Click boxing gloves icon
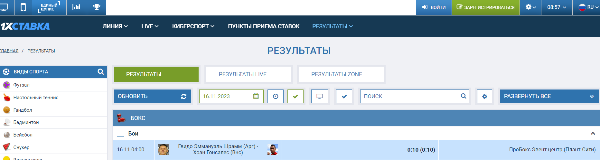Image resolution: width=600 pixels, height=160 pixels. tap(121, 118)
